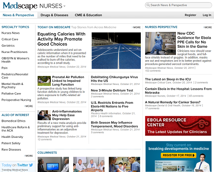Image resolution: width=214 pixels, height=172 pixels.
Task: Open Health Diversity link
Action: coord(12,137)
